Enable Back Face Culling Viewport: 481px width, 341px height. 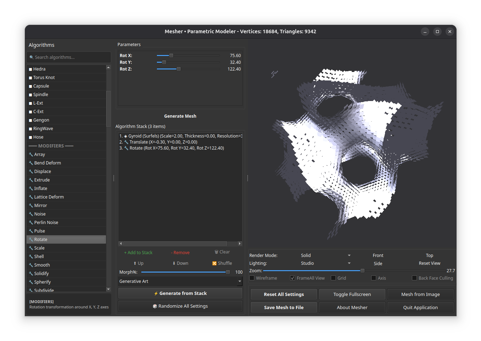click(414, 278)
